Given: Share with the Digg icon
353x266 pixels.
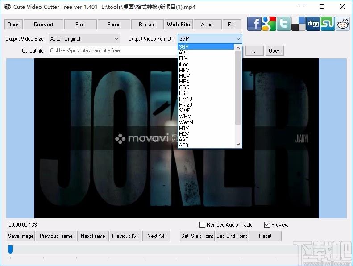Looking at the screenshot, I should 313,24.
